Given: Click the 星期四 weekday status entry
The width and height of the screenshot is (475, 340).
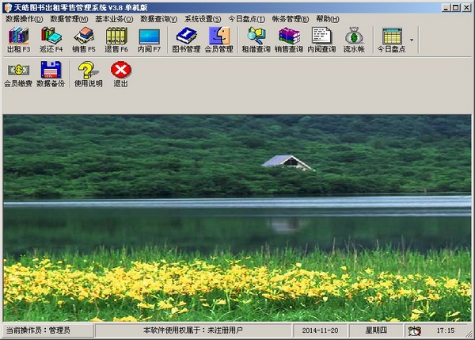Looking at the screenshot, I should 376,330.
